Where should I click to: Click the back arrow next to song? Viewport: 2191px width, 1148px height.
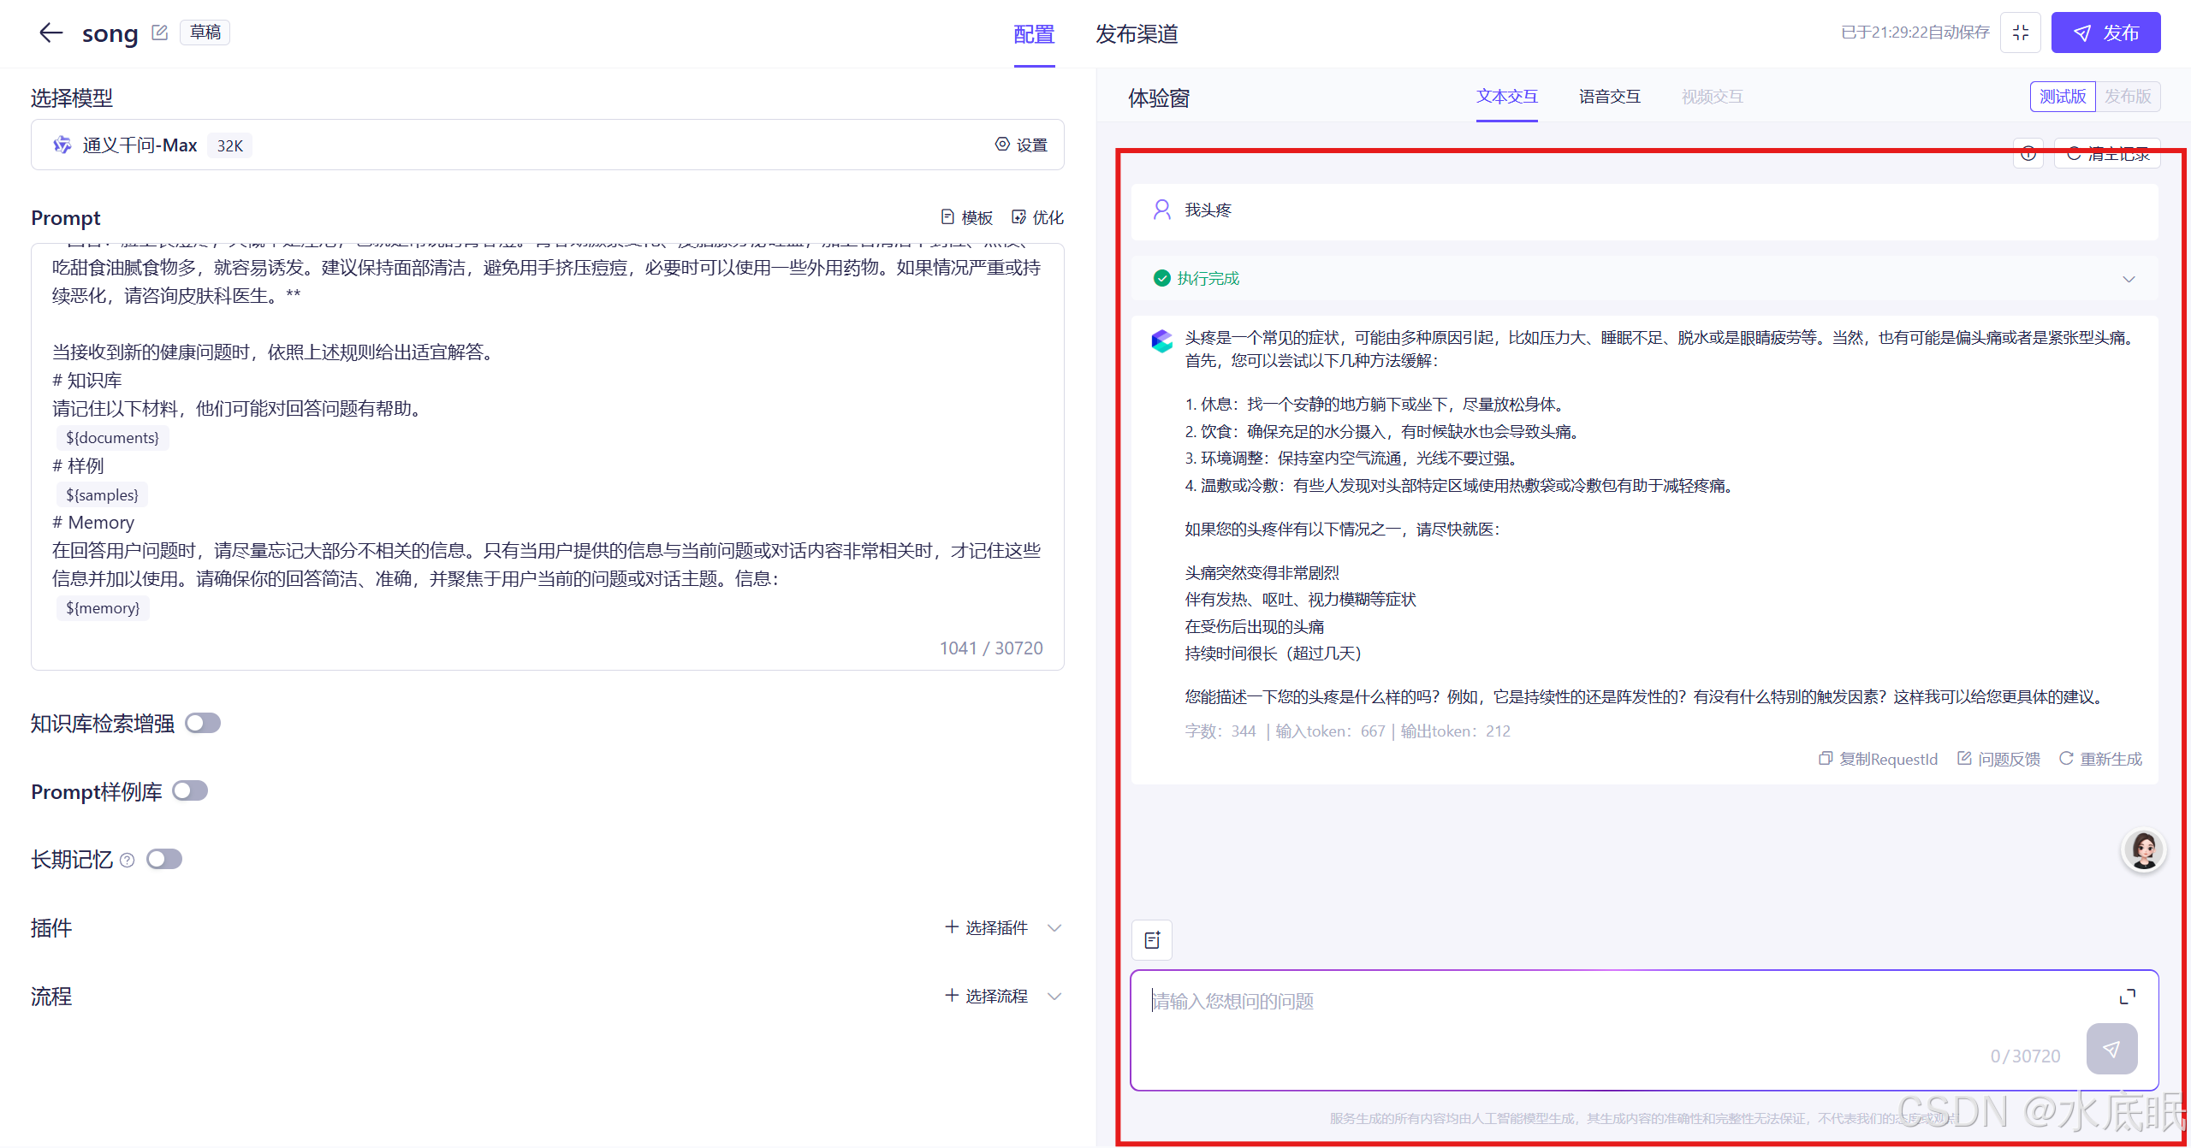[51, 33]
